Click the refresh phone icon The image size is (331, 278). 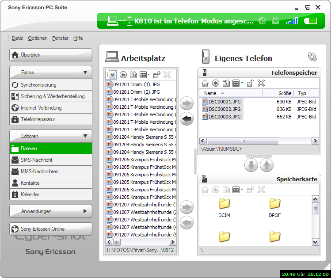[x=312, y=57]
